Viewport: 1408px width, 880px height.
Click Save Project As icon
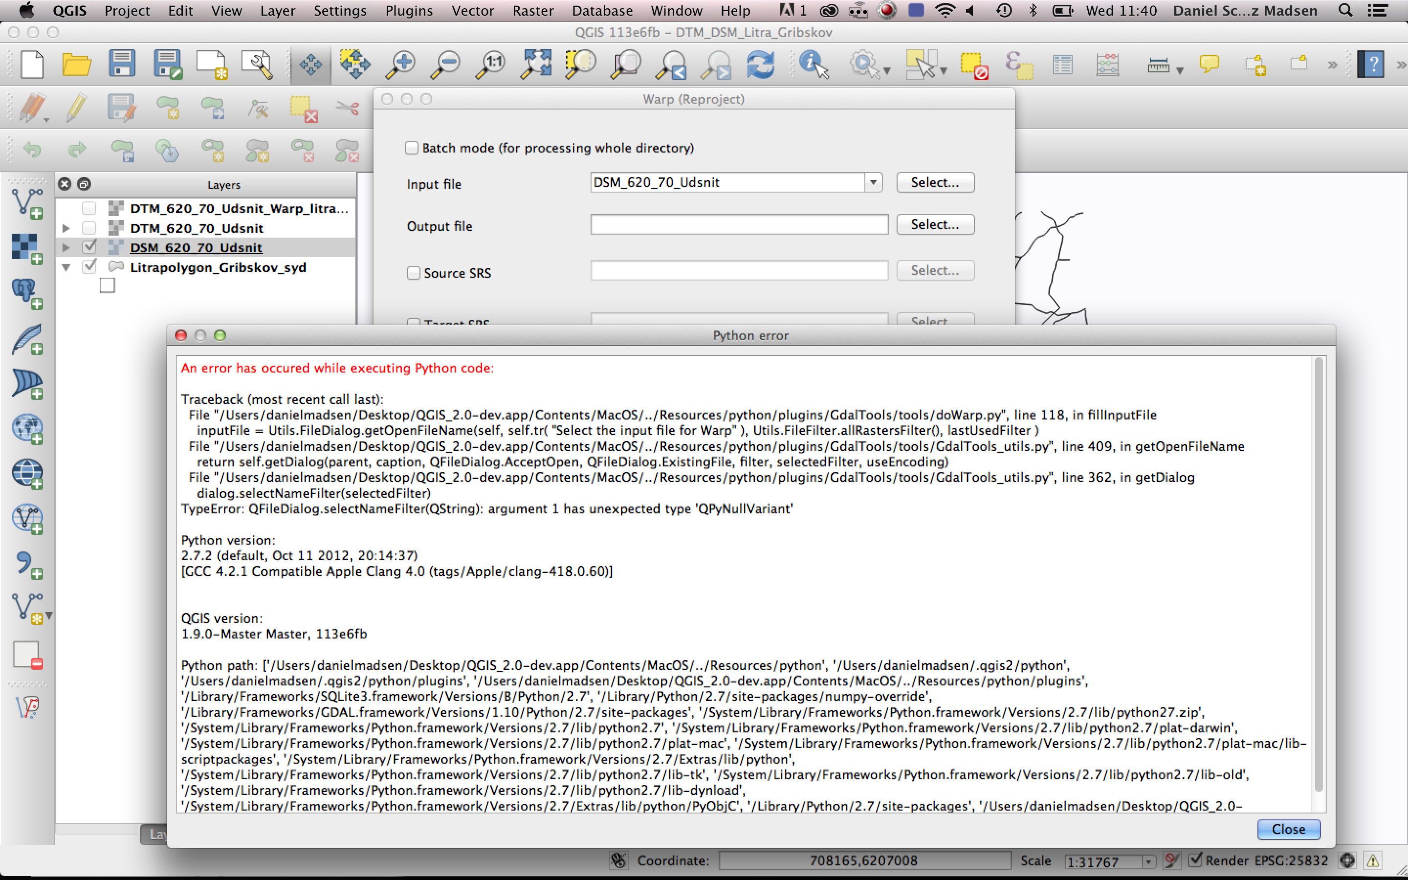pyautogui.click(x=168, y=64)
